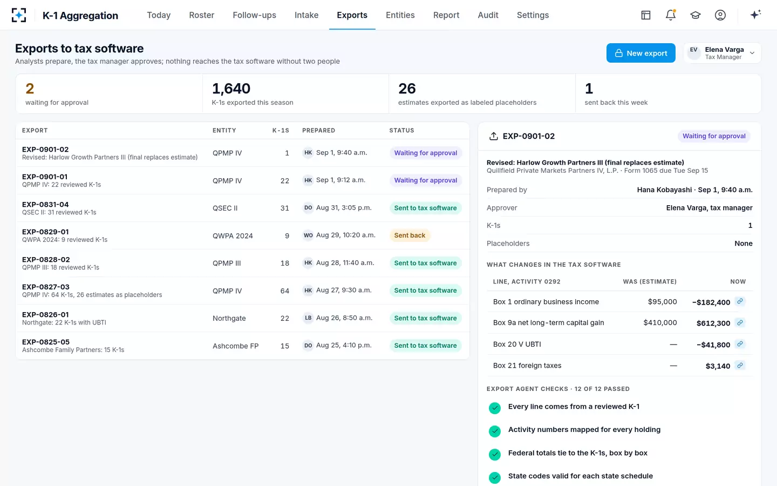
Task: Click the '26 estimates exported' stat card
Action: tap(482, 94)
